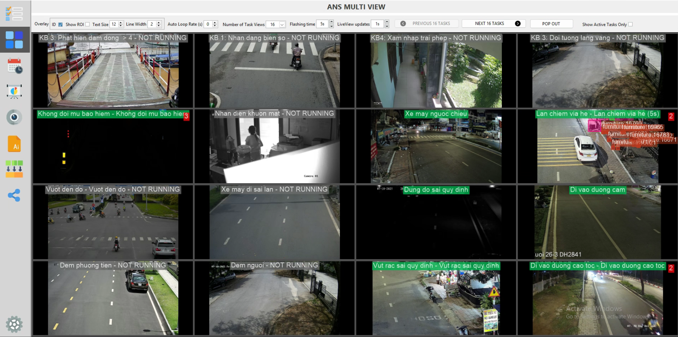
Task: Tick Show Active Tasks Only checkbox
Action: [x=630, y=24]
